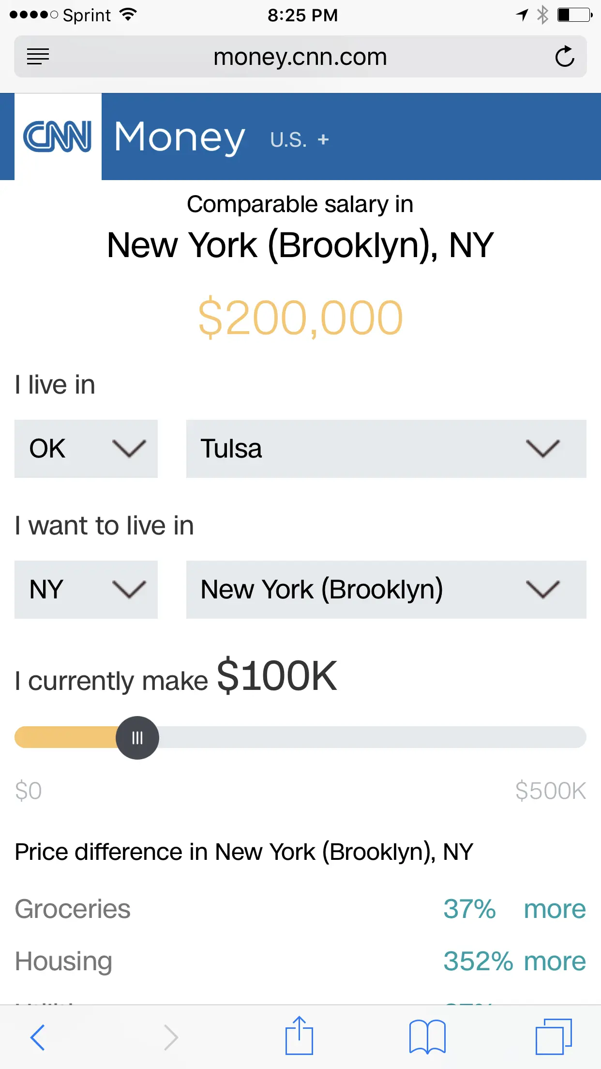Expand the U.S. + edition menu
Screen dimensions: 601x1069
(300, 140)
